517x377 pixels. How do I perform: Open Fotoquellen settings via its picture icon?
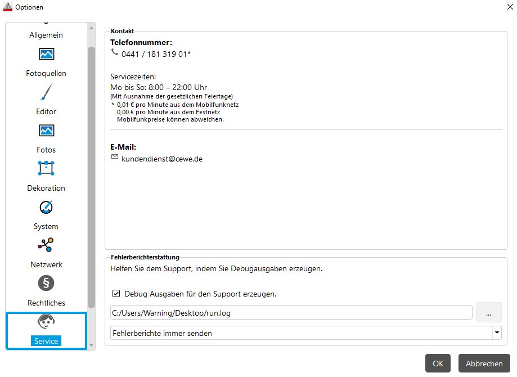(x=46, y=54)
